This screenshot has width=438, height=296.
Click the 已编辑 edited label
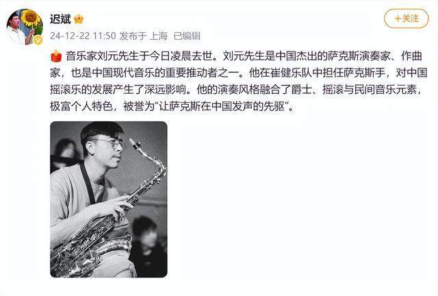click(187, 36)
